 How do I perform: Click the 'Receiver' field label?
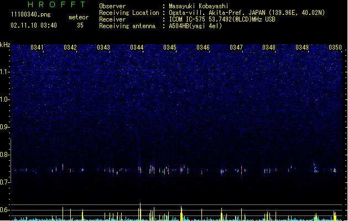(112, 19)
